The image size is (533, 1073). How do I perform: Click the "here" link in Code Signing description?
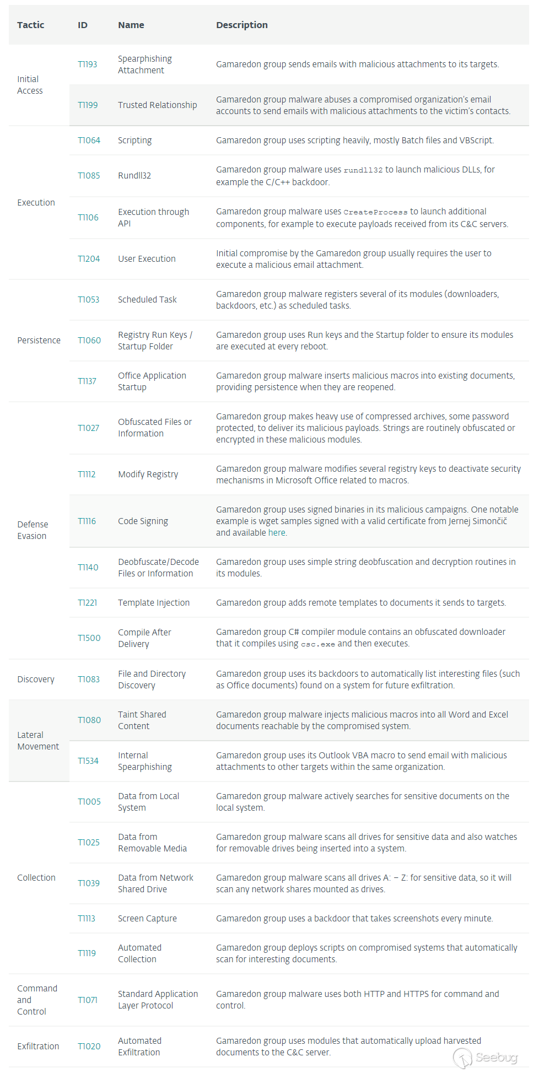click(x=277, y=533)
